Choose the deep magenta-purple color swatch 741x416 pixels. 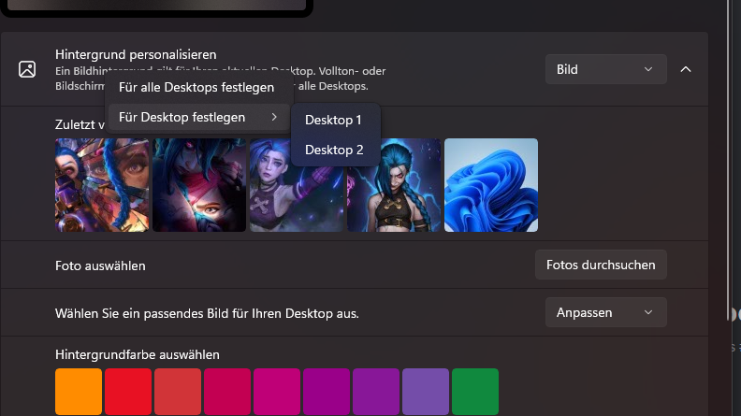[x=327, y=392]
